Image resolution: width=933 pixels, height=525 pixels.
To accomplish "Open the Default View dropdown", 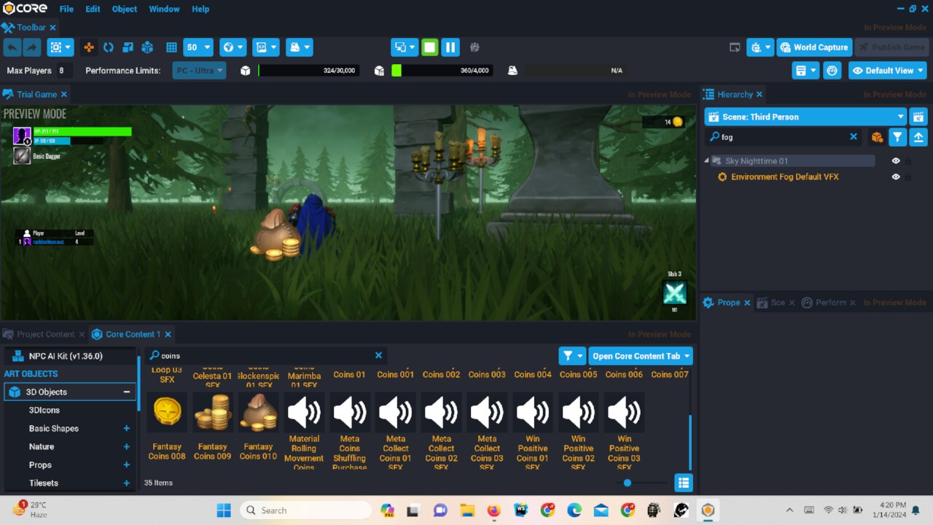I will pos(888,71).
